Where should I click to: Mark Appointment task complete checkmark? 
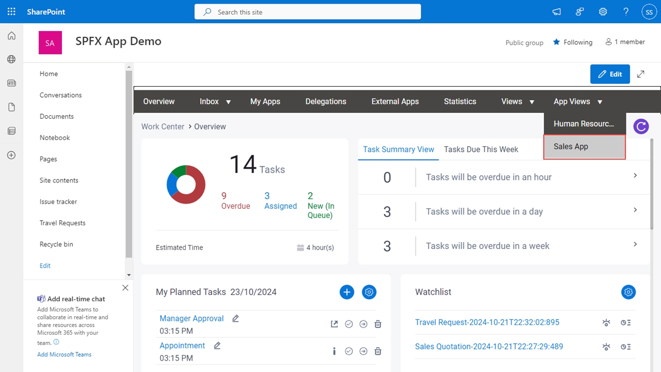point(349,351)
